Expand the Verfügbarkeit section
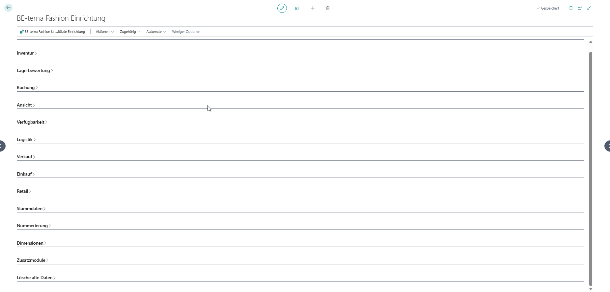The height and width of the screenshot is (292, 610). [x=32, y=122]
